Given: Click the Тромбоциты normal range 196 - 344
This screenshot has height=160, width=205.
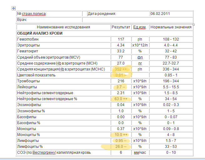Looking at the screenshot, I should tap(171, 81).
